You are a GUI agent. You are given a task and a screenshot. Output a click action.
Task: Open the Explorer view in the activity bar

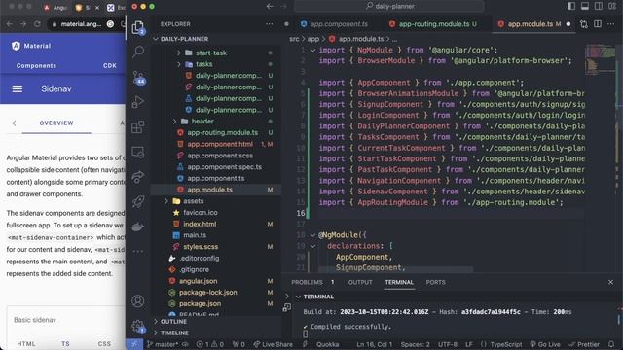pyautogui.click(x=138, y=27)
